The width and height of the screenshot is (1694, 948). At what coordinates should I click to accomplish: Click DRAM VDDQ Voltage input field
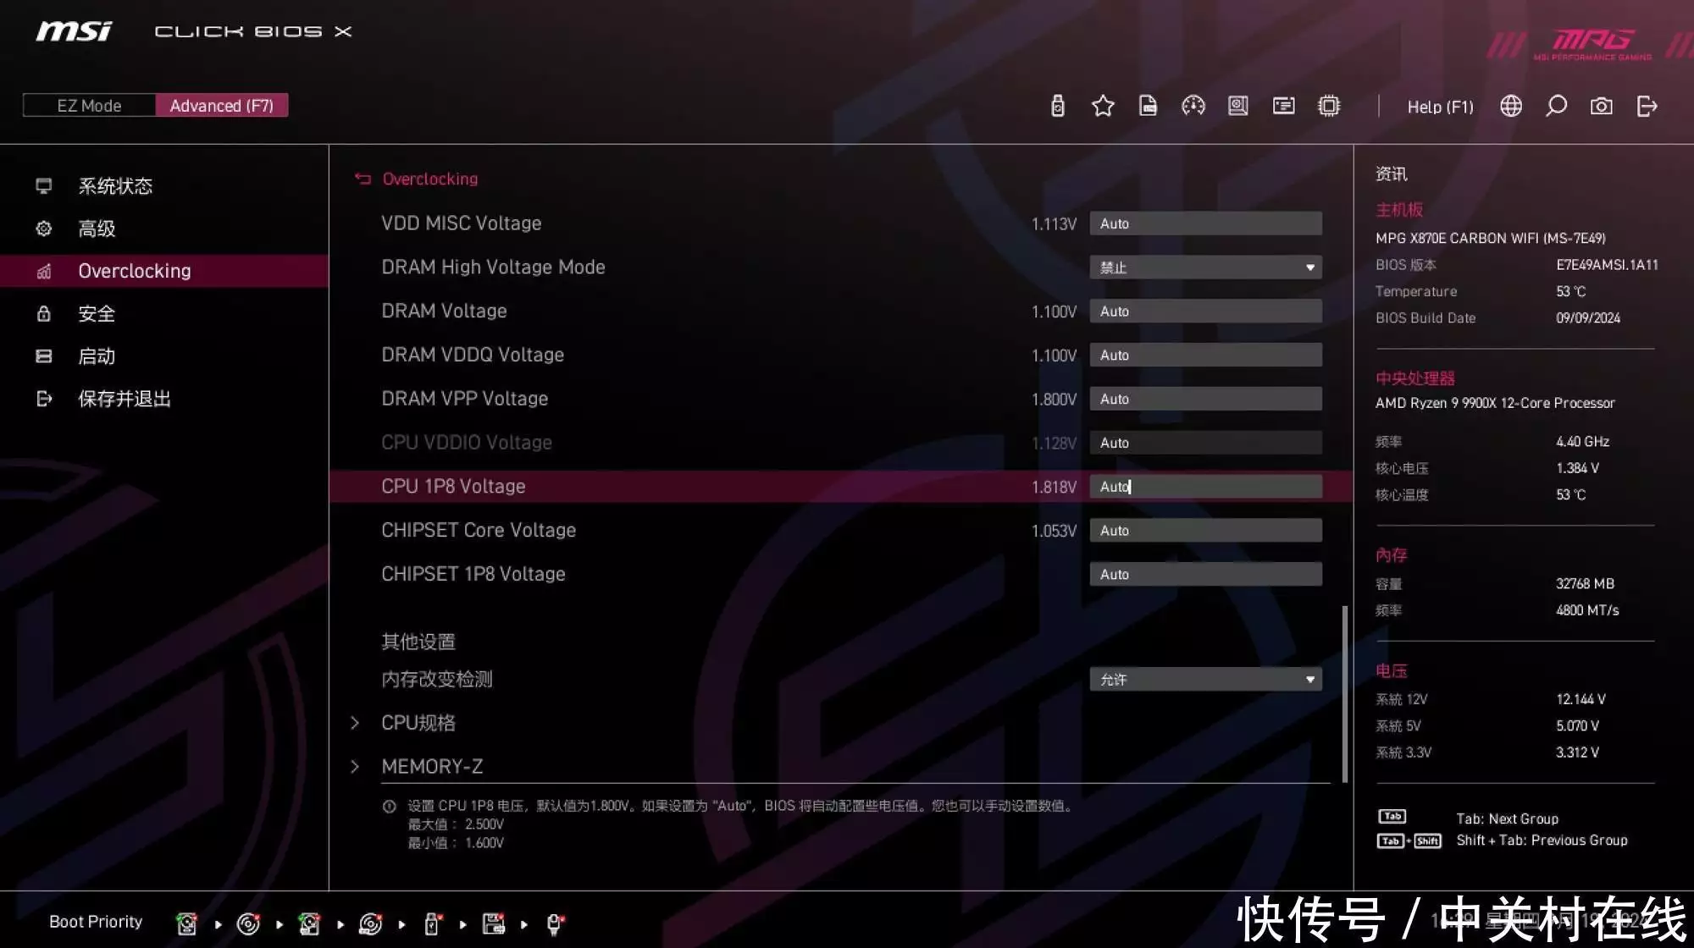[x=1205, y=355]
